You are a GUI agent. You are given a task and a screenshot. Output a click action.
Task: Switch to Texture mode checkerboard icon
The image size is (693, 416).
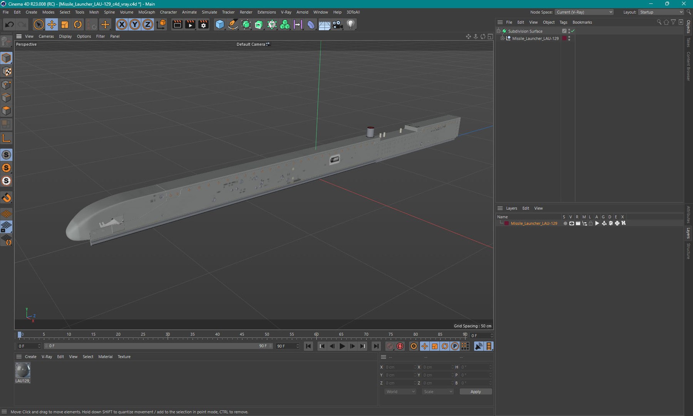coord(7,71)
